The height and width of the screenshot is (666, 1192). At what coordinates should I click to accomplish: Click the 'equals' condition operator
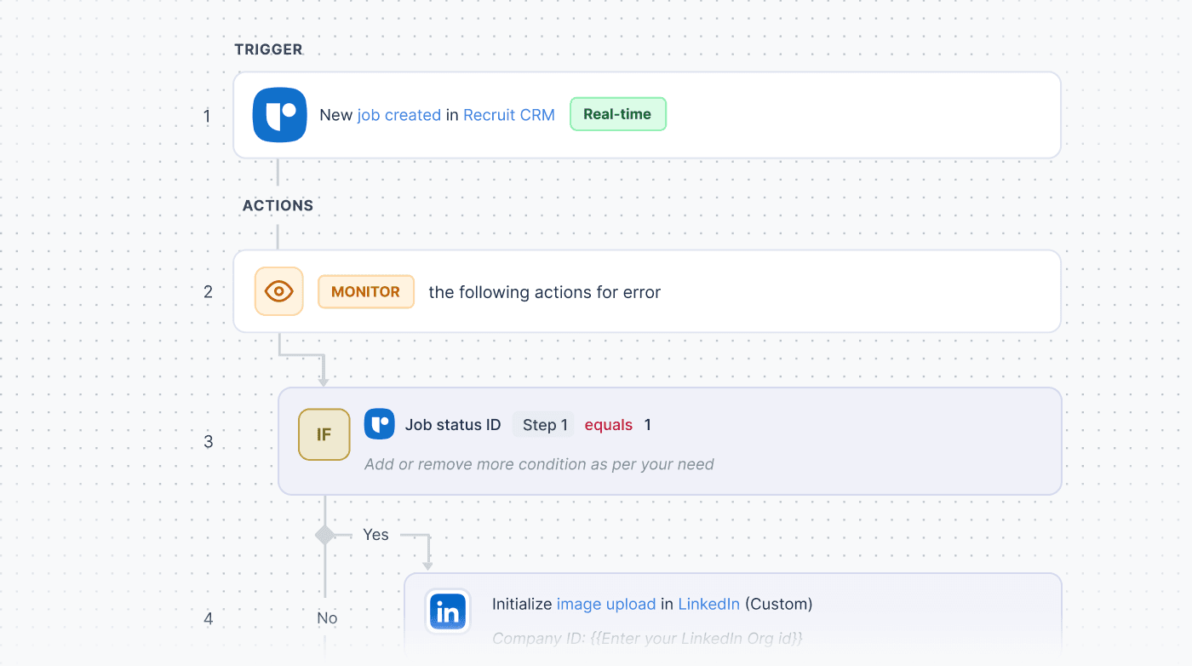click(609, 425)
